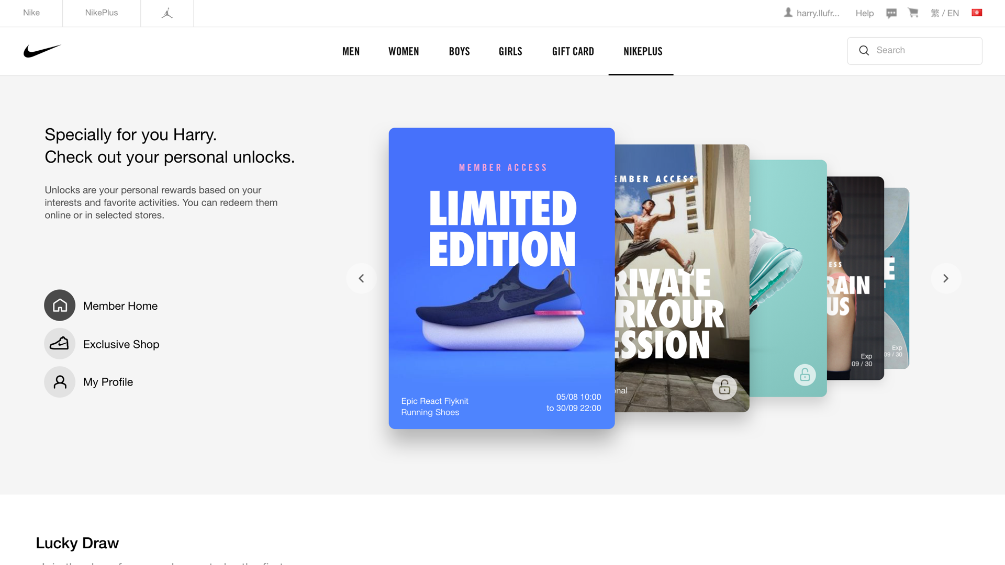Open the shopping cart icon

click(x=913, y=13)
